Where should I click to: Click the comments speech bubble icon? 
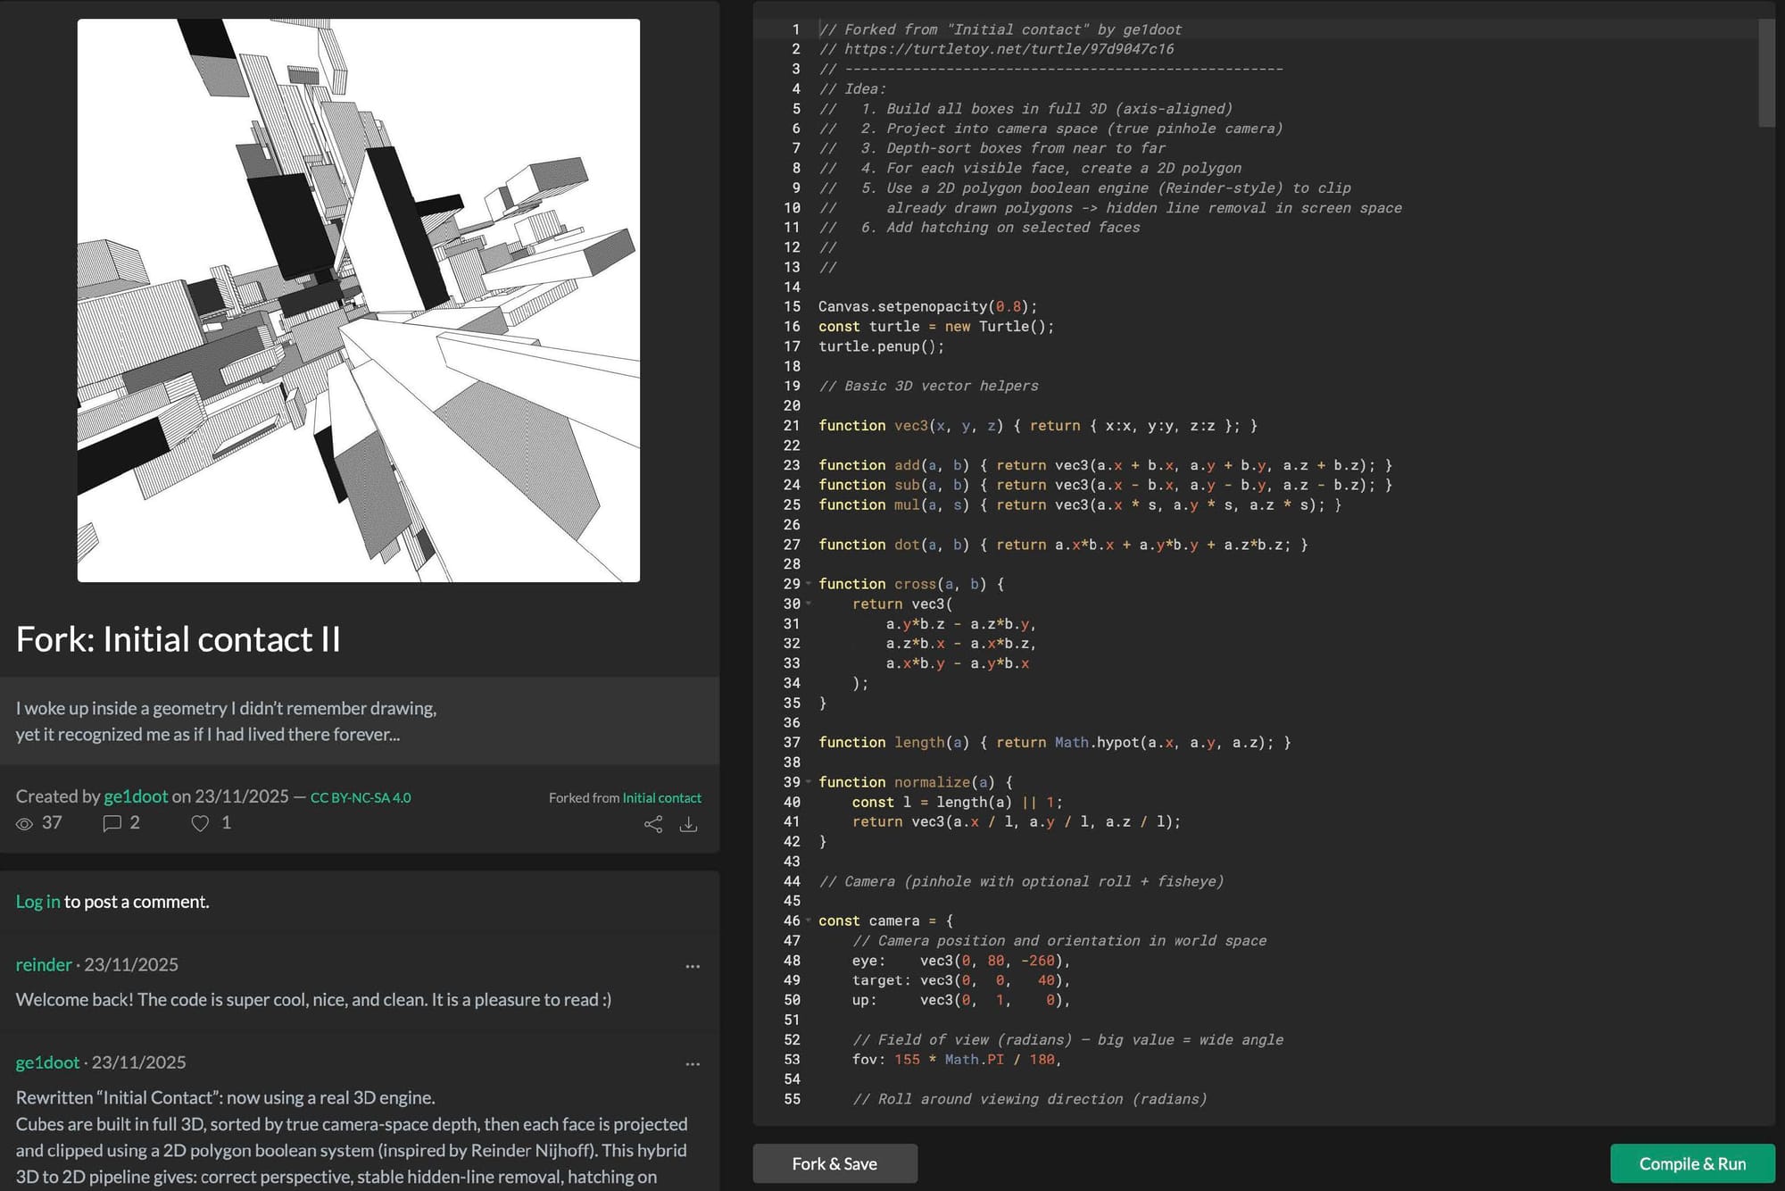pyautogui.click(x=112, y=823)
